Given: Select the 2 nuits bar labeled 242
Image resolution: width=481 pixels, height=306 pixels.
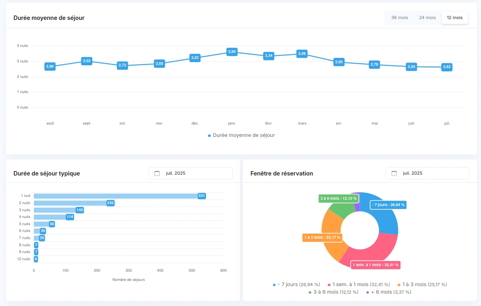Looking at the screenshot, I should coord(70,203).
